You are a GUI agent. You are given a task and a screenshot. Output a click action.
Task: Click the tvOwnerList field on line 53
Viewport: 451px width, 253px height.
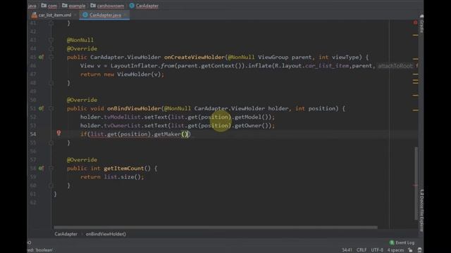[122, 126]
